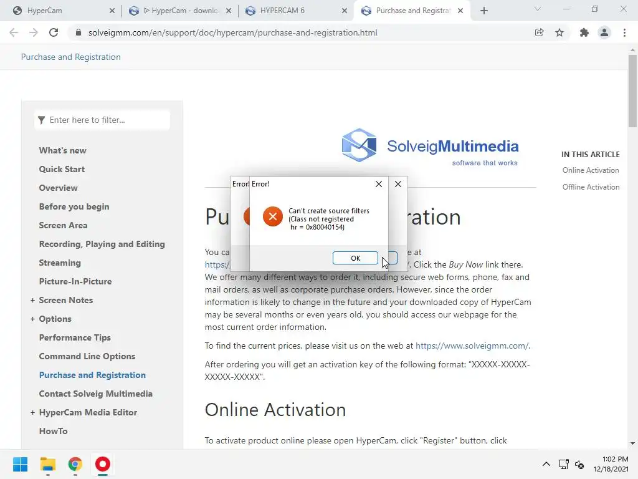The image size is (638, 479).
Task: Click Purchase and Registration breadcrumb link
Action: [71, 57]
